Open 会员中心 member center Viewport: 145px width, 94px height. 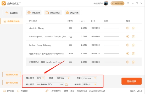click(x=118, y=3)
